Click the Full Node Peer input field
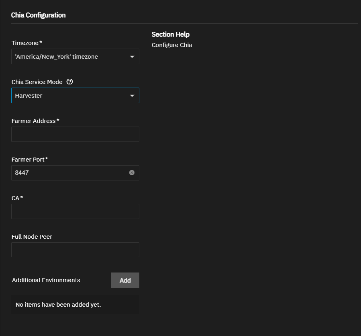361x336 pixels. pos(75,250)
